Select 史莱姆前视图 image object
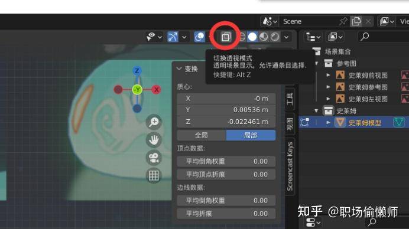 368,76
